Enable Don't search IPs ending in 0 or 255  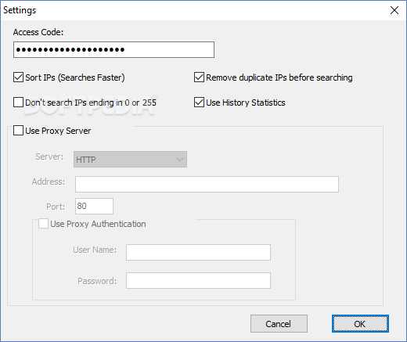18,103
